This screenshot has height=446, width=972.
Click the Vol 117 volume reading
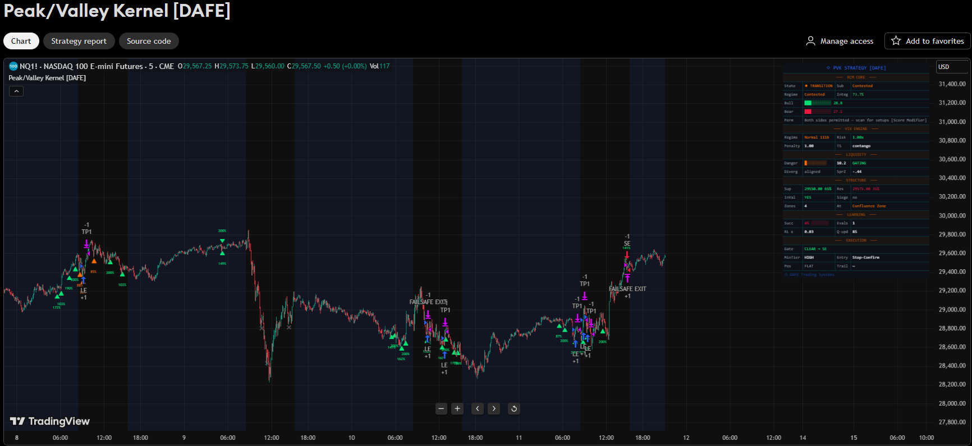(x=379, y=66)
